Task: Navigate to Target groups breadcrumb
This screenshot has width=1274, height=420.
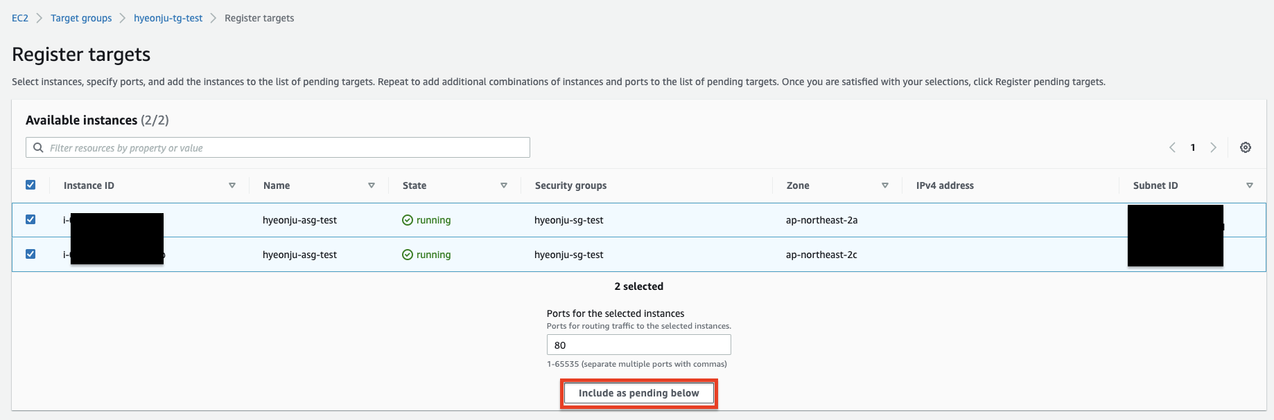Action: coord(81,18)
